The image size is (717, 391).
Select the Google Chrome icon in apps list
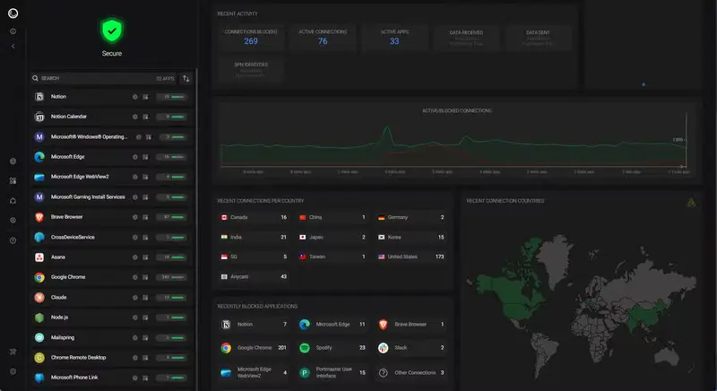[39, 277]
